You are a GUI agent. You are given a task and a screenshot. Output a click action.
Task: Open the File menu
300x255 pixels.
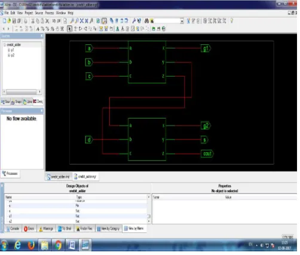[7, 13]
